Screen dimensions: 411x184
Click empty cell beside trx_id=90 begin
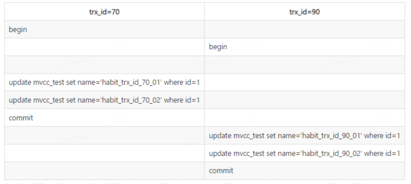pyautogui.click(x=104, y=47)
